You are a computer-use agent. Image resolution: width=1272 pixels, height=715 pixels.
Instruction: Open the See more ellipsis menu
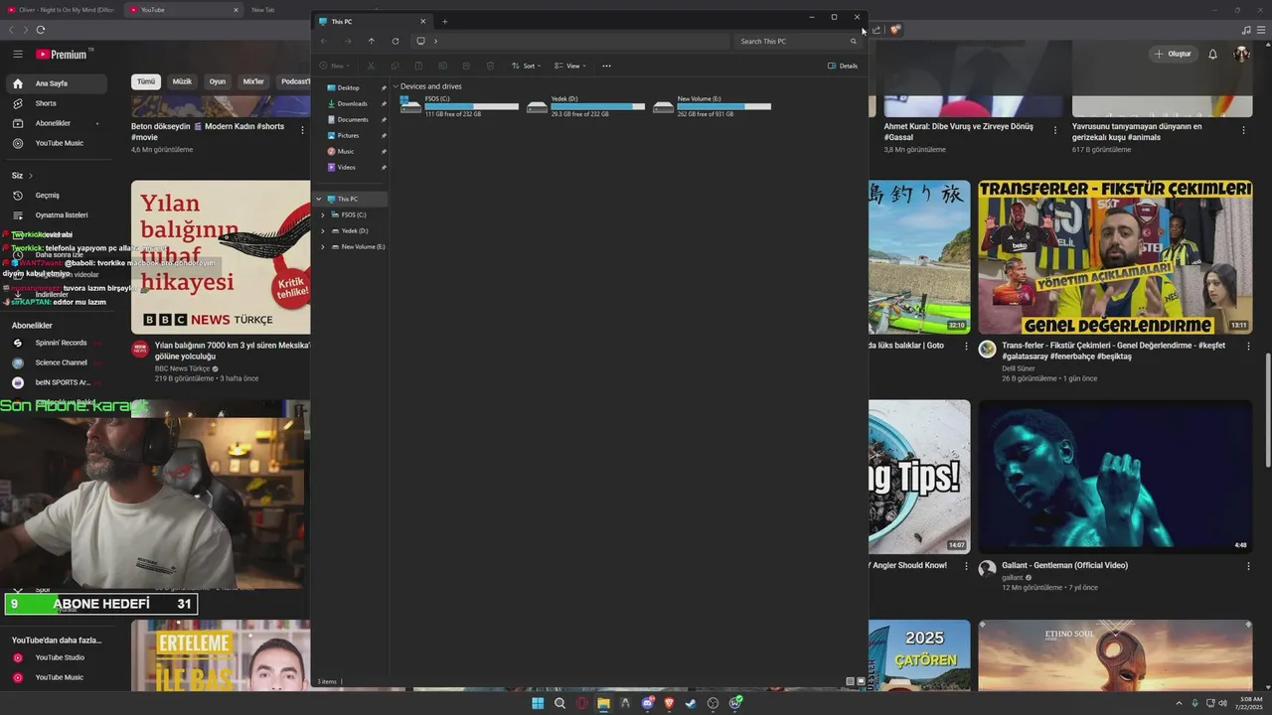click(606, 66)
